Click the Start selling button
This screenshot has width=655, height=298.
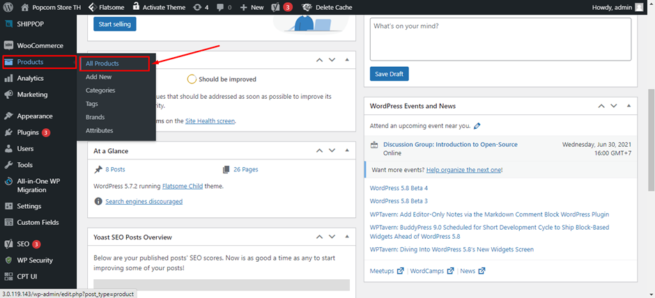click(x=115, y=24)
